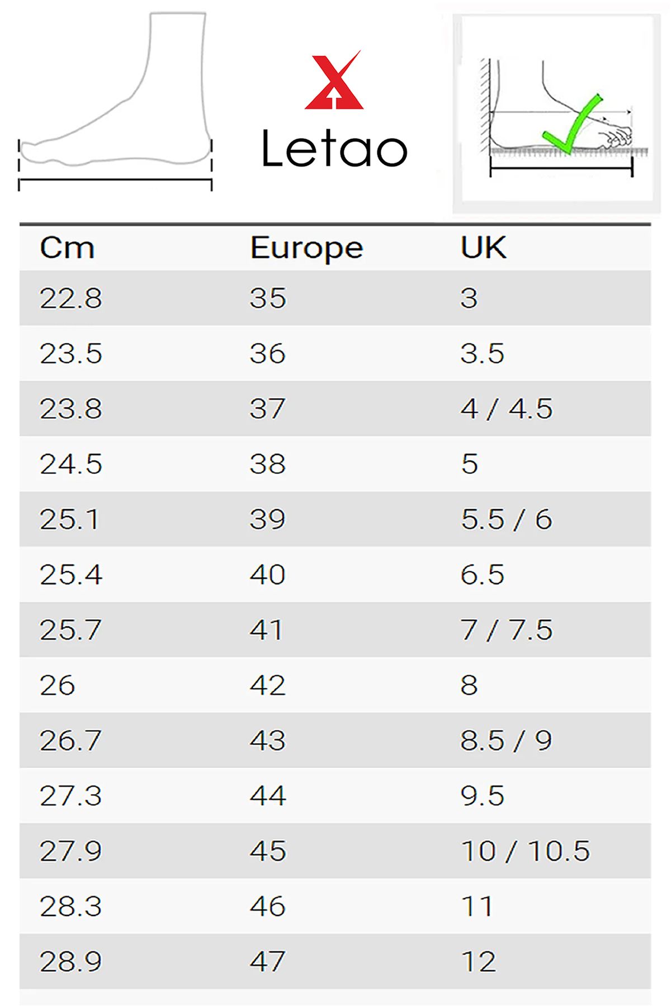
Task: Click the 25.7 cm value
Action: [x=70, y=630]
